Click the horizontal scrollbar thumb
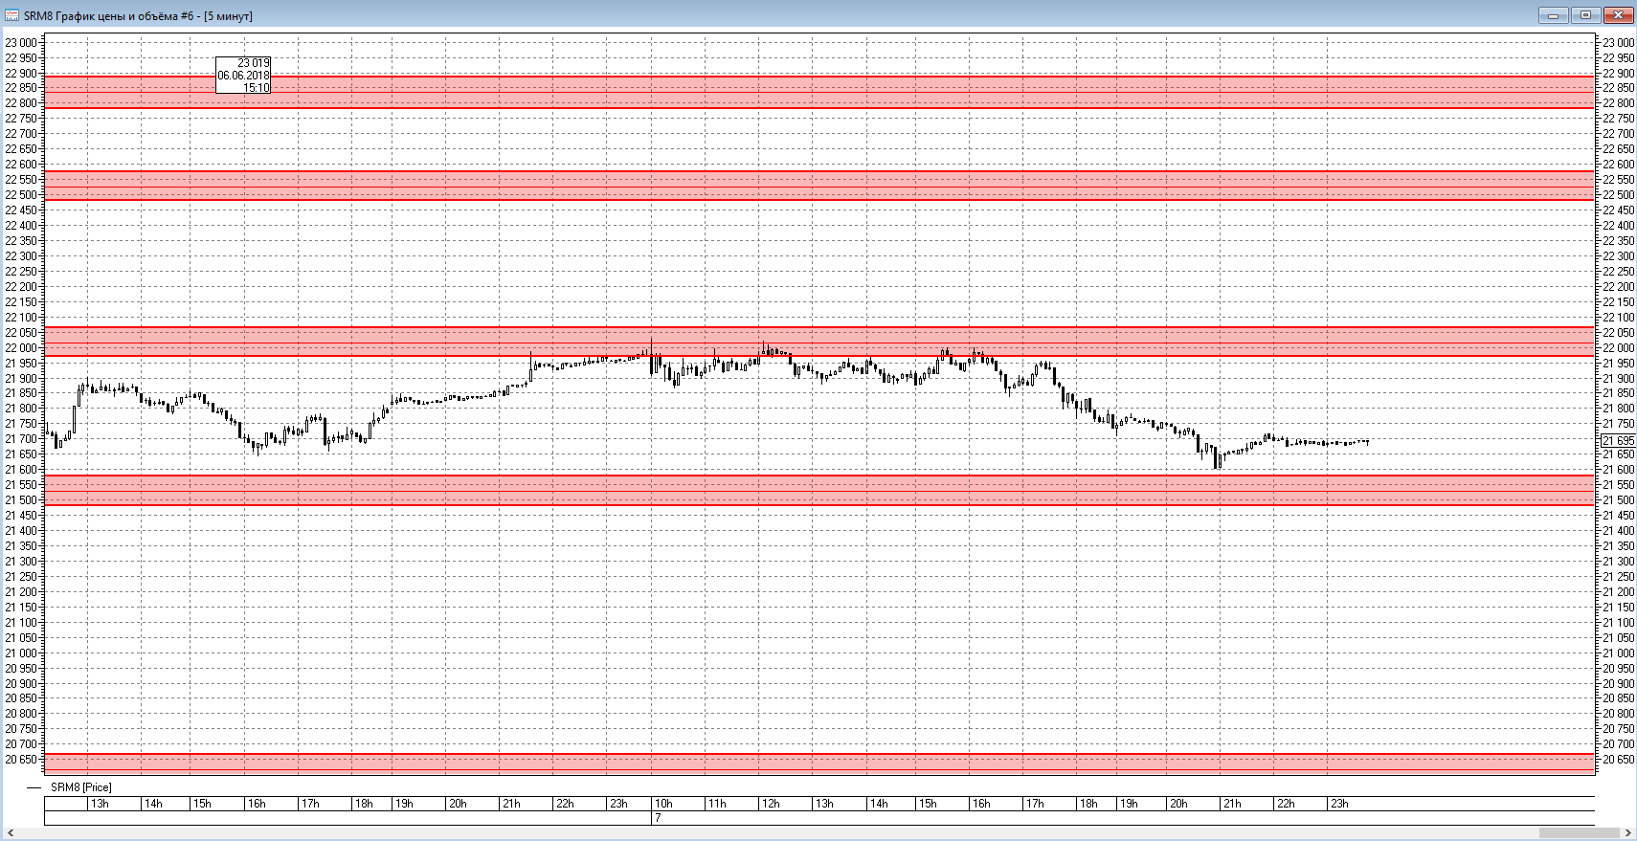The width and height of the screenshot is (1637, 841). coord(1579,832)
